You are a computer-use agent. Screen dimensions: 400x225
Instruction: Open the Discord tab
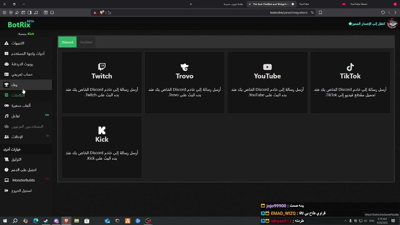coord(67,42)
